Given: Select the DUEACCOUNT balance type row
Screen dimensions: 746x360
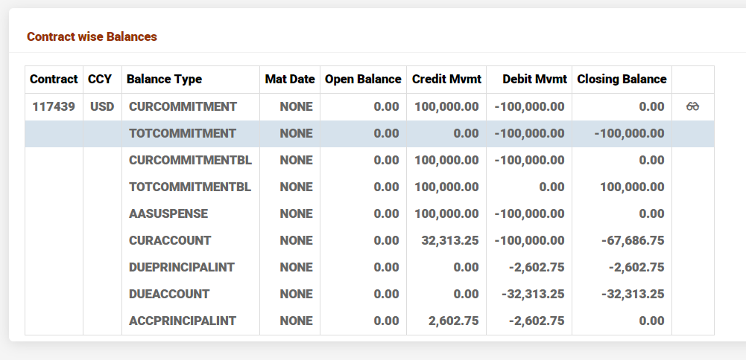Looking at the screenshot, I should coord(169,294).
